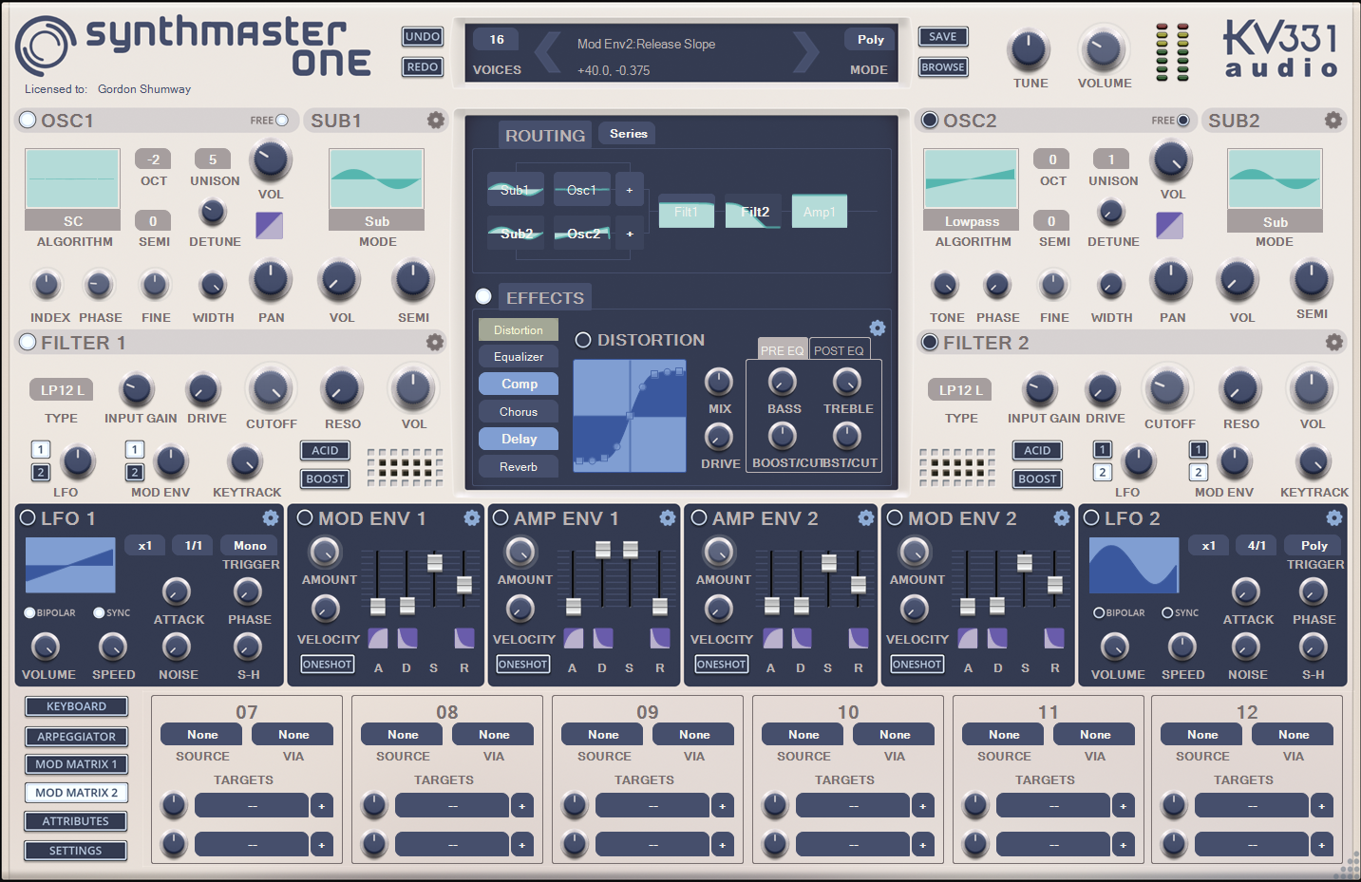Toggle Filter 1 on/off
This screenshot has height=882, width=1361.
(28, 343)
